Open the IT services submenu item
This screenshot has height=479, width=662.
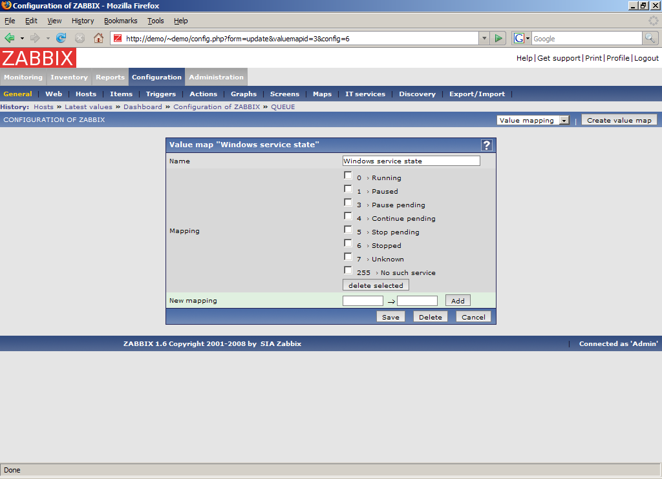[x=365, y=94]
